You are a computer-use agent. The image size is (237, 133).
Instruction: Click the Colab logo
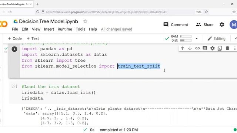[x=4, y=24]
